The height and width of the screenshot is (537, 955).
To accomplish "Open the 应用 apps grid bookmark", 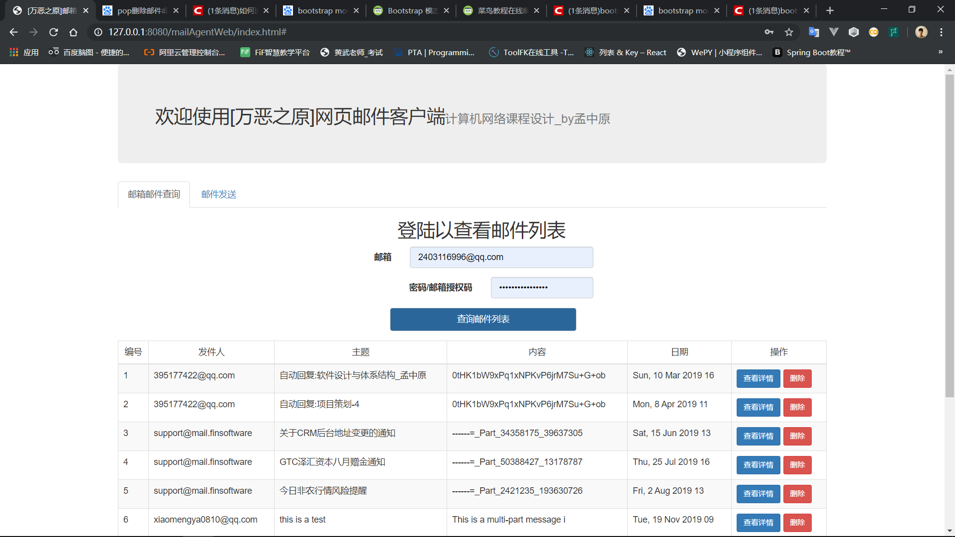I will coord(24,52).
